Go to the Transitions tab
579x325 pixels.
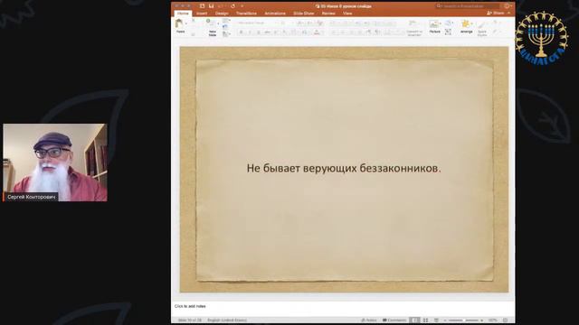pyautogui.click(x=246, y=14)
